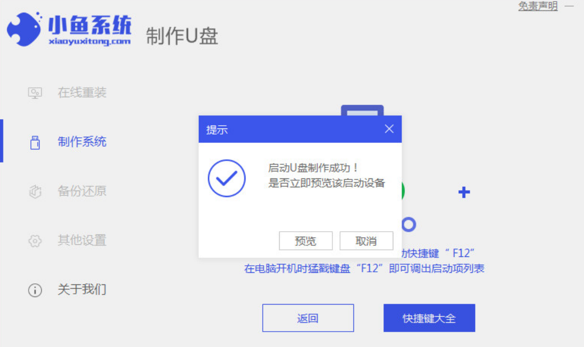Click the blue plus icon

[464, 192]
